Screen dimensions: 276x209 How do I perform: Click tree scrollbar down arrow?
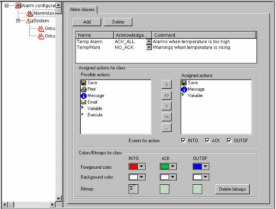58,199
